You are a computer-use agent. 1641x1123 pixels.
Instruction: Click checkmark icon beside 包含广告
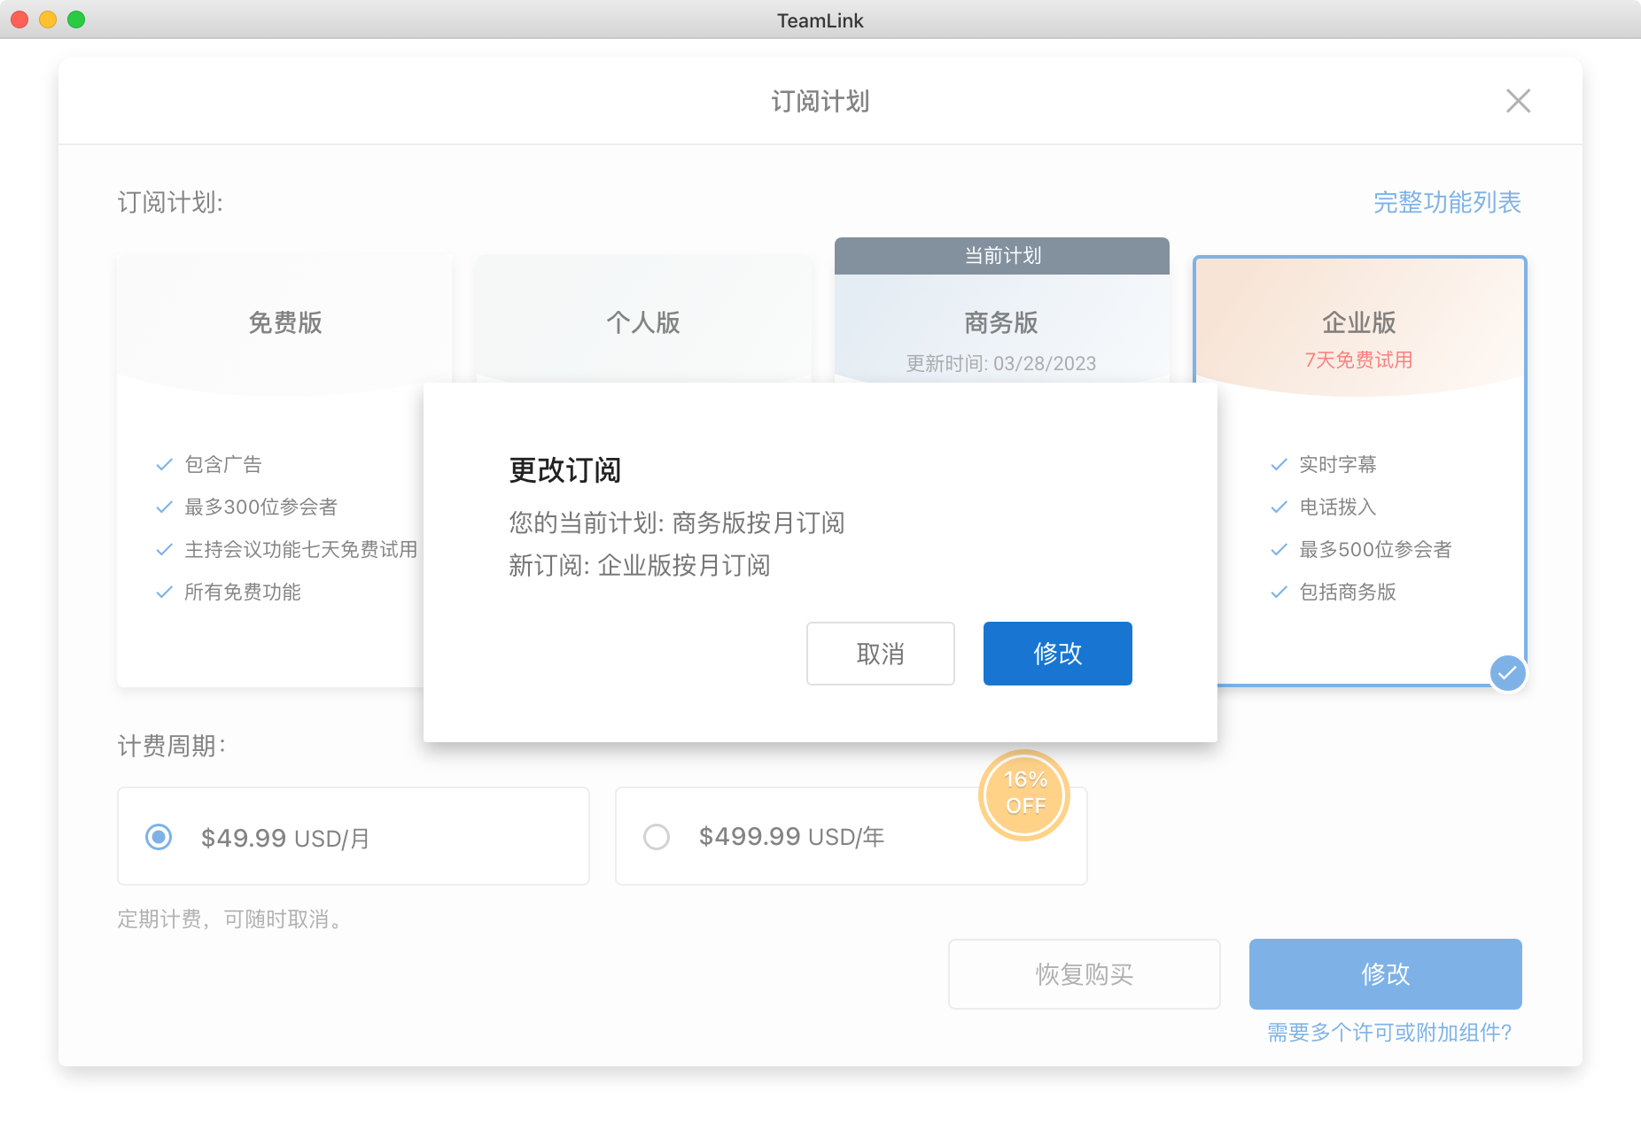164,464
